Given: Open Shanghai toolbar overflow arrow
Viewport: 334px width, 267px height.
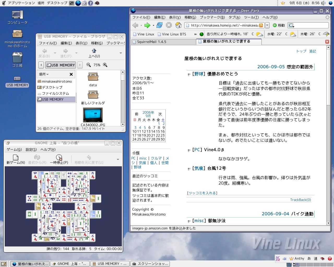Looking at the screenshot, I should point(118,159).
